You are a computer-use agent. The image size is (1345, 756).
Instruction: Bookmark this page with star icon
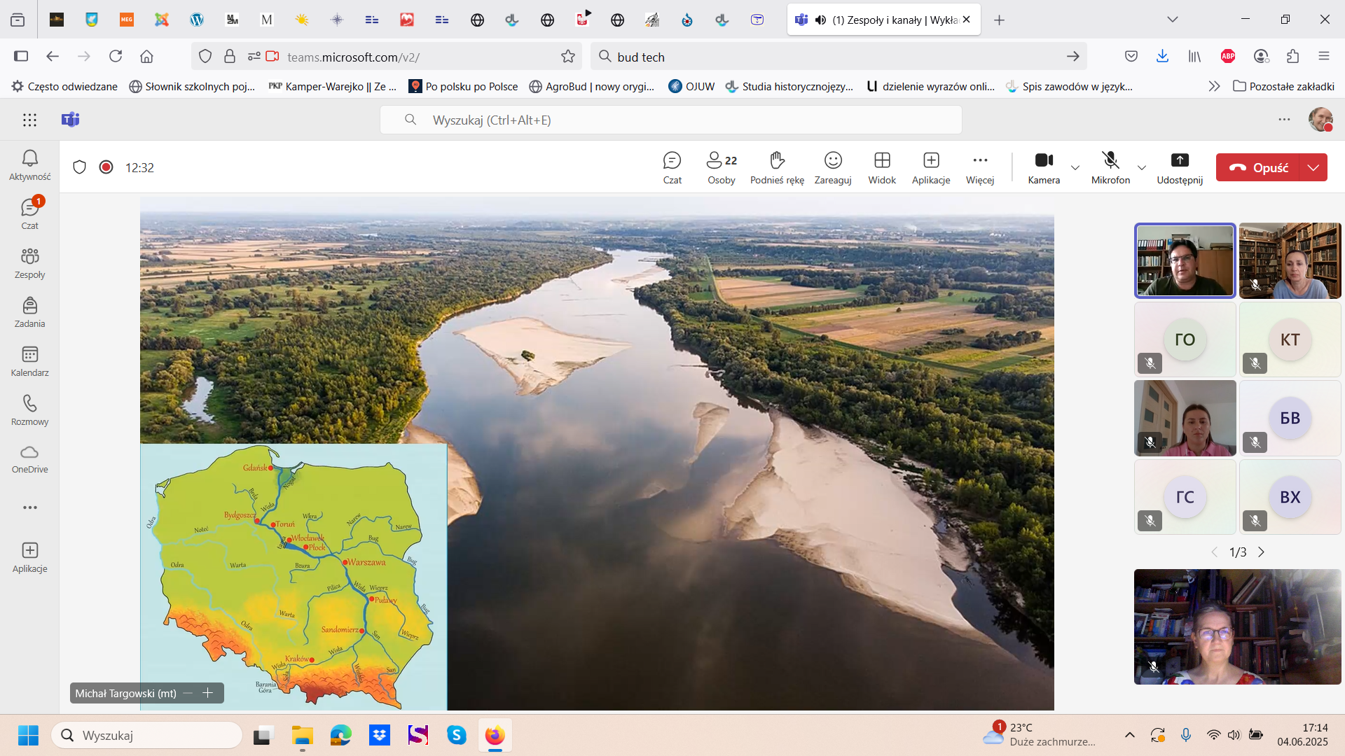tap(568, 56)
